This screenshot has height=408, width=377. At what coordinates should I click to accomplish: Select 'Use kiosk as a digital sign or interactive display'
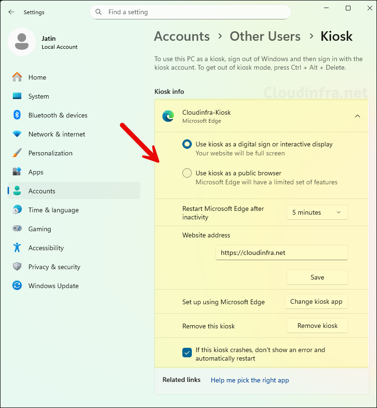(x=187, y=144)
